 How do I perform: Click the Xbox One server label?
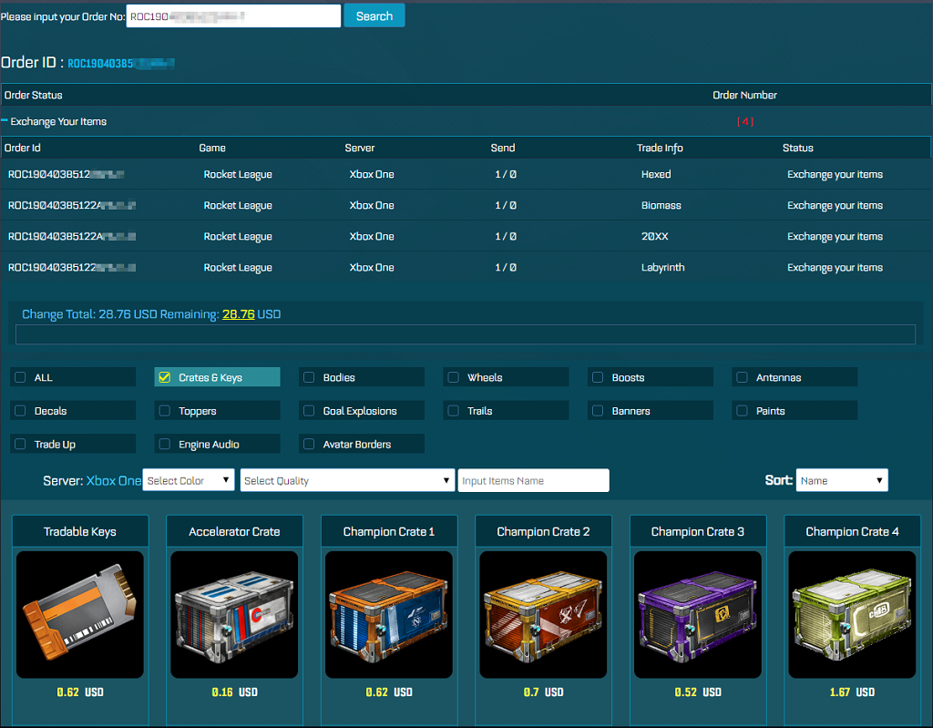coord(114,480)
